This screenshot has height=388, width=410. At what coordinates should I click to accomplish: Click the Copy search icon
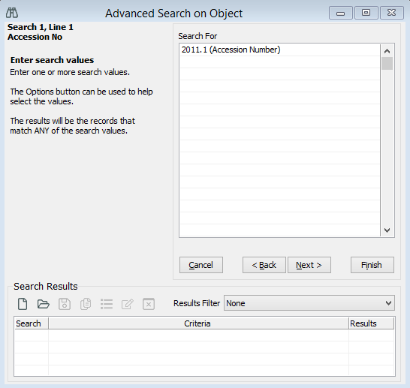(86, 304)
